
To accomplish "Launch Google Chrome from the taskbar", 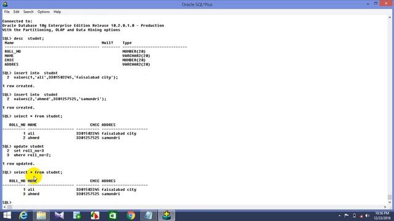I will pyautogui.click(x=131, y=215).
